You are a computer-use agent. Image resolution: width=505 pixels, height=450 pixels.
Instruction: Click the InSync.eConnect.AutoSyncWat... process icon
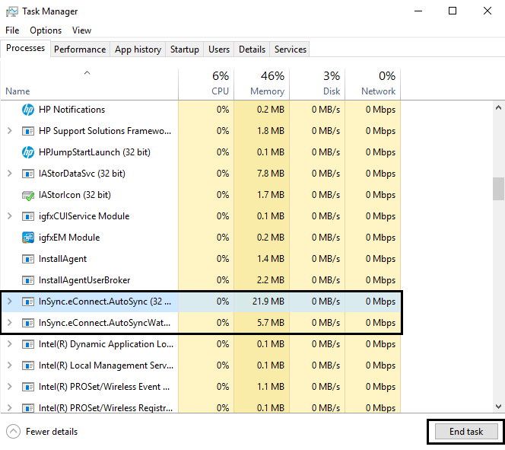28,323
